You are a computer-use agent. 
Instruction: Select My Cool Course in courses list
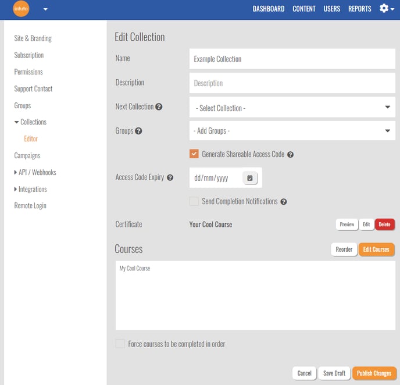(x=135, y=269)
